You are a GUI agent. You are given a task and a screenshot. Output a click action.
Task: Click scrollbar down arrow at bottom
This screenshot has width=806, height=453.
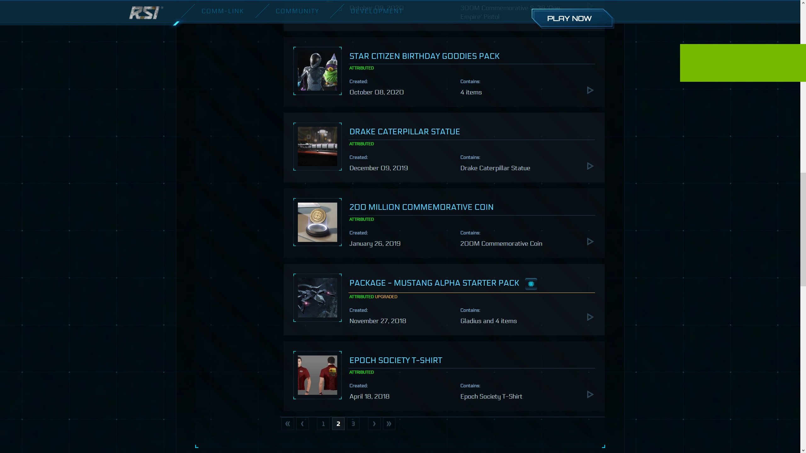(803, 450)
